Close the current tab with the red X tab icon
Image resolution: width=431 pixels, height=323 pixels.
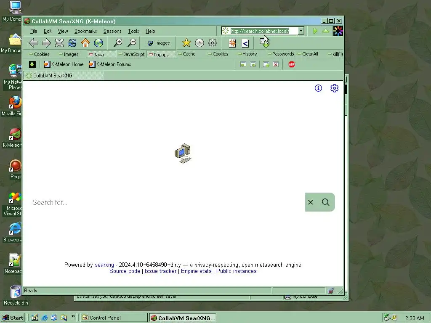coord(276,64)
